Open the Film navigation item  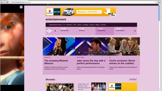tap(75, 25)
